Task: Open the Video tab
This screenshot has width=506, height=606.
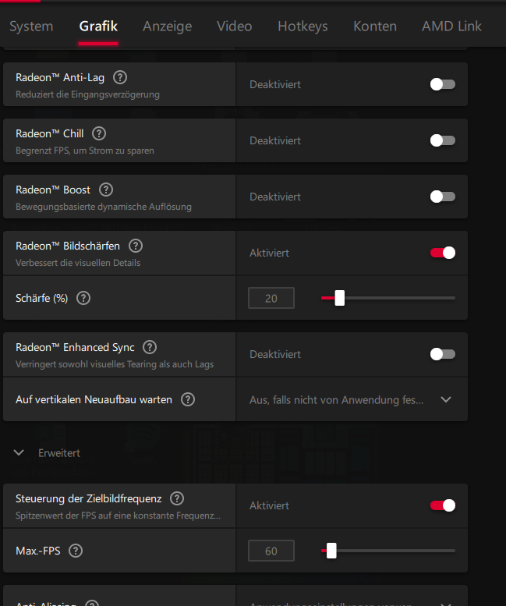Action: pyautogui.click(x=234, y=27)
